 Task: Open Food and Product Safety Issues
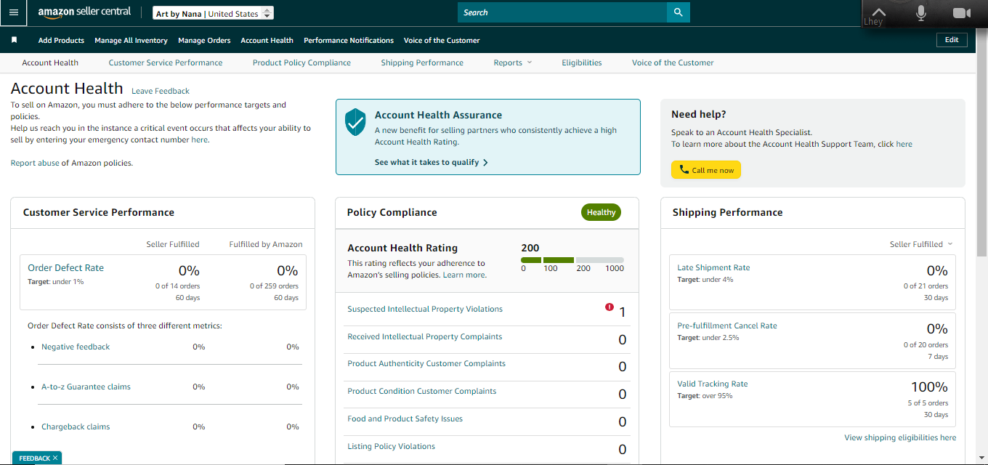point(405,418)
